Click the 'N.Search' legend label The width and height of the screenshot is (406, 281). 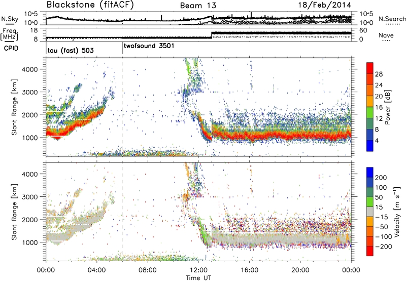point(392,19)
